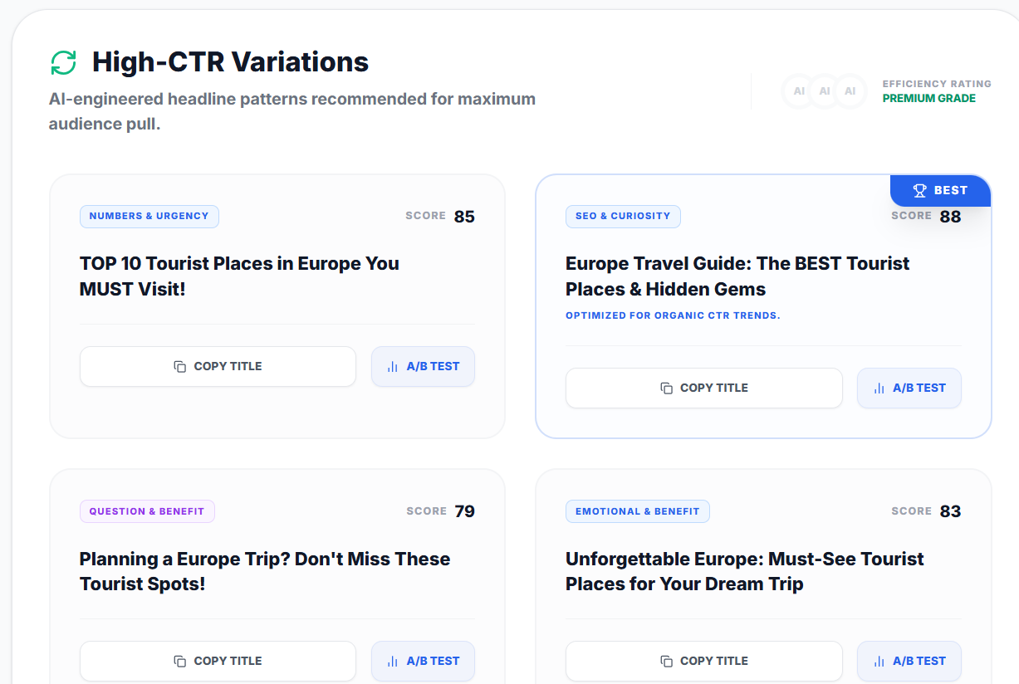Click headline "Planning a Europe Trip? Don't Miss These"

pyautogui.click(x=265, y=571)
